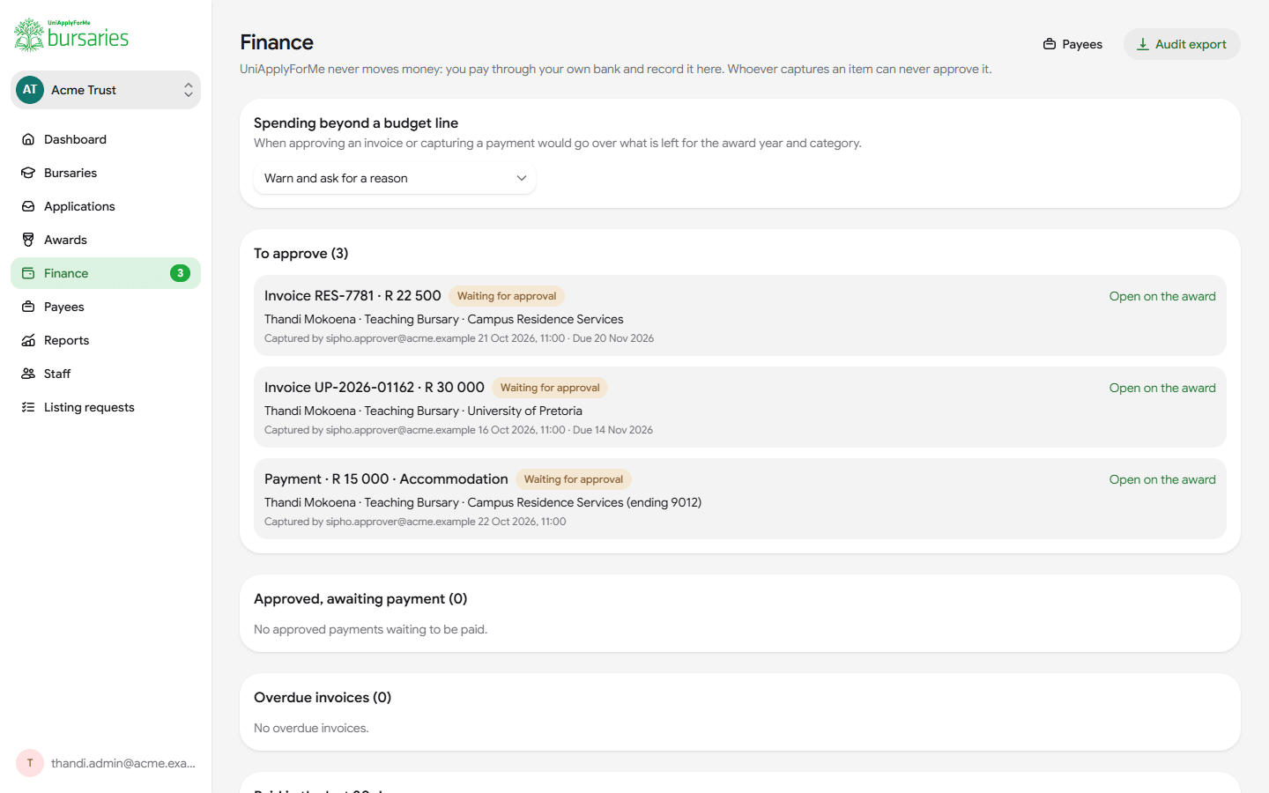Go to Dashboard in the sidebar
This screenshot has height=793, width=1269.
tap(106, 139)
